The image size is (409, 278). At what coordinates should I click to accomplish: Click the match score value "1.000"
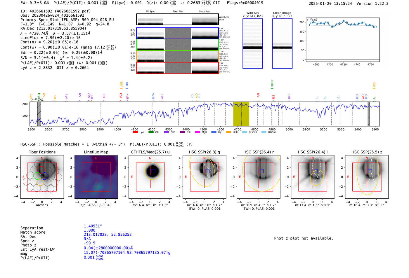89,230
